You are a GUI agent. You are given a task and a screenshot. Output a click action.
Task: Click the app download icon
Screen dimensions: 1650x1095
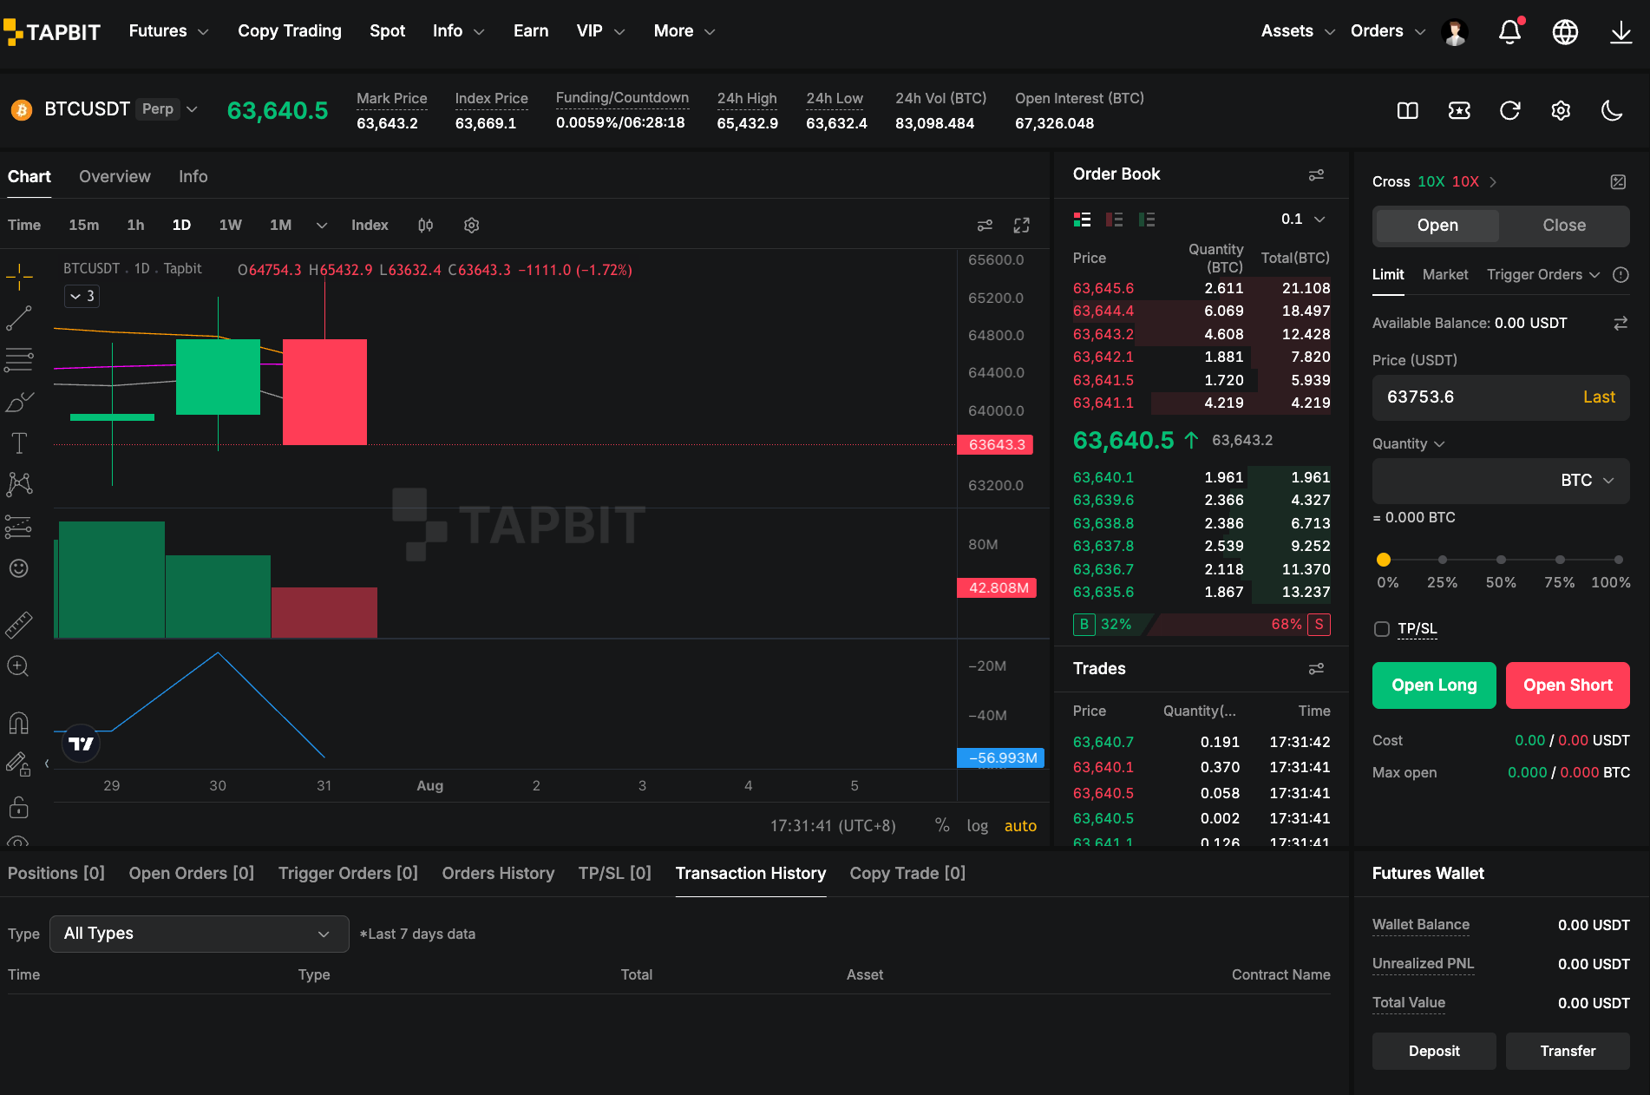pos(1621,32)
